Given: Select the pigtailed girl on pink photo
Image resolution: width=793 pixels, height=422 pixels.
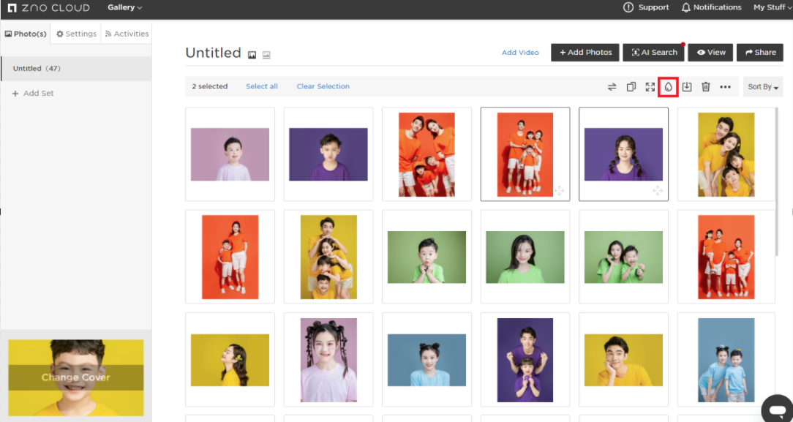Looking at the screenshot, I should click(328, 360).
